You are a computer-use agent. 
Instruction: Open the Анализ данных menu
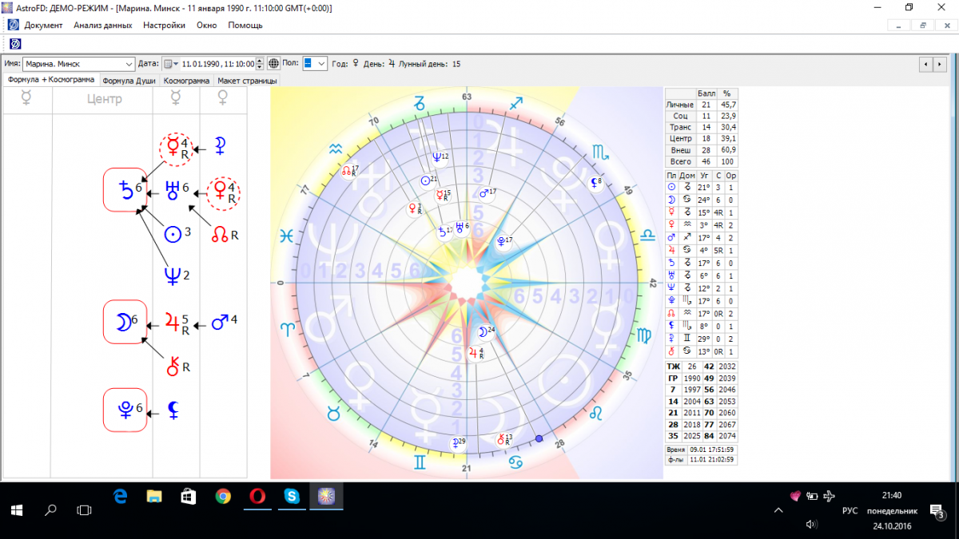[102, 25]
